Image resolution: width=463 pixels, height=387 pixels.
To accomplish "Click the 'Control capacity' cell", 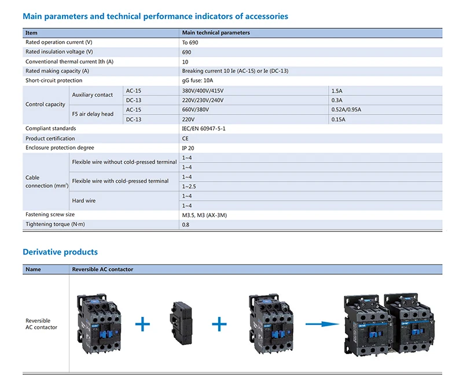I will tap(45, 104).
